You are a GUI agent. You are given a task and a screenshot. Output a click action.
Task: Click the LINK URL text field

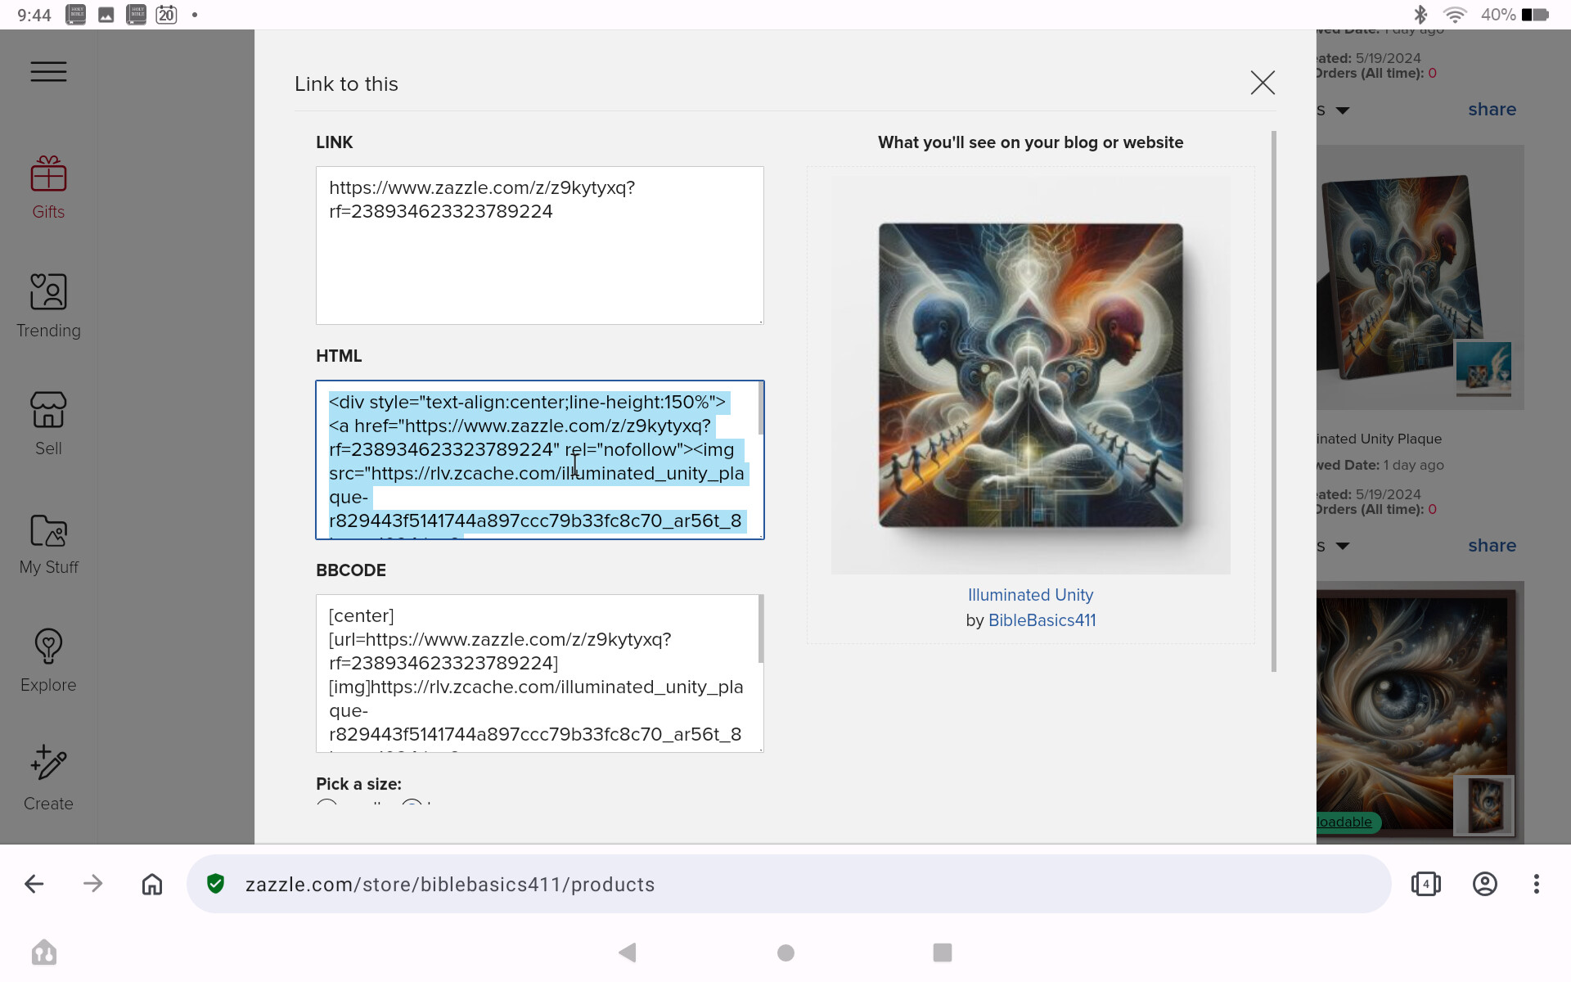(540, 245)
